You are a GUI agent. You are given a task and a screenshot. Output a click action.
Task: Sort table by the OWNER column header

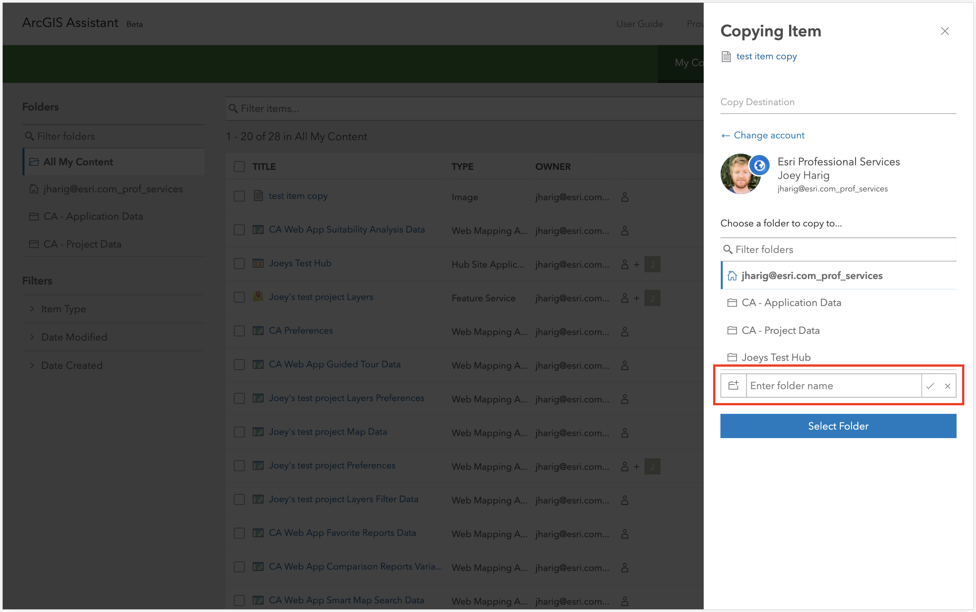click(553, 167)
